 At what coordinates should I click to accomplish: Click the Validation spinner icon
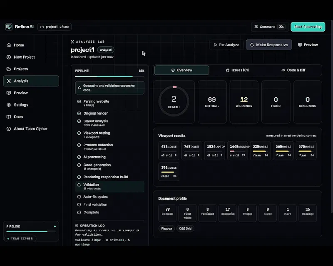point(79,185)
